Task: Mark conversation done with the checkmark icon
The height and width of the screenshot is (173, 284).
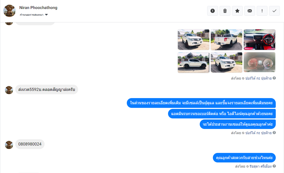Action: 274,11
